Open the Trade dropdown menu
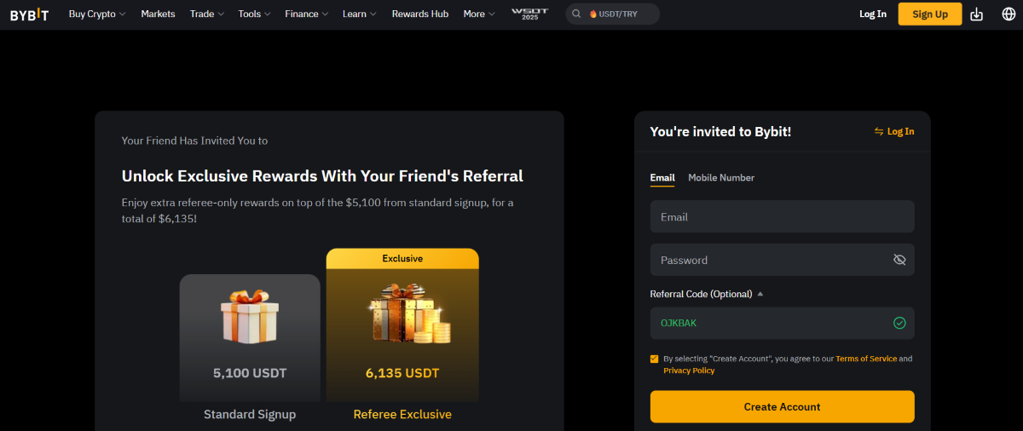 (207, 14)
